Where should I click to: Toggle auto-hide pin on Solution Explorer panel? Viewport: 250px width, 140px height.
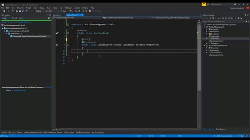pos(246,15)
